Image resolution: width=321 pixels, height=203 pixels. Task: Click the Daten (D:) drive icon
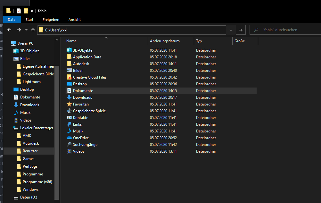(16, 198)
